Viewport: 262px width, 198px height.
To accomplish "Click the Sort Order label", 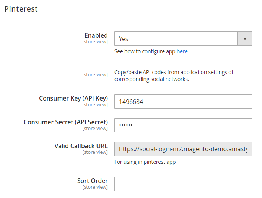I will click(x=93, y=181).
